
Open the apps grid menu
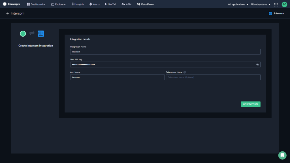pos(276,5)
